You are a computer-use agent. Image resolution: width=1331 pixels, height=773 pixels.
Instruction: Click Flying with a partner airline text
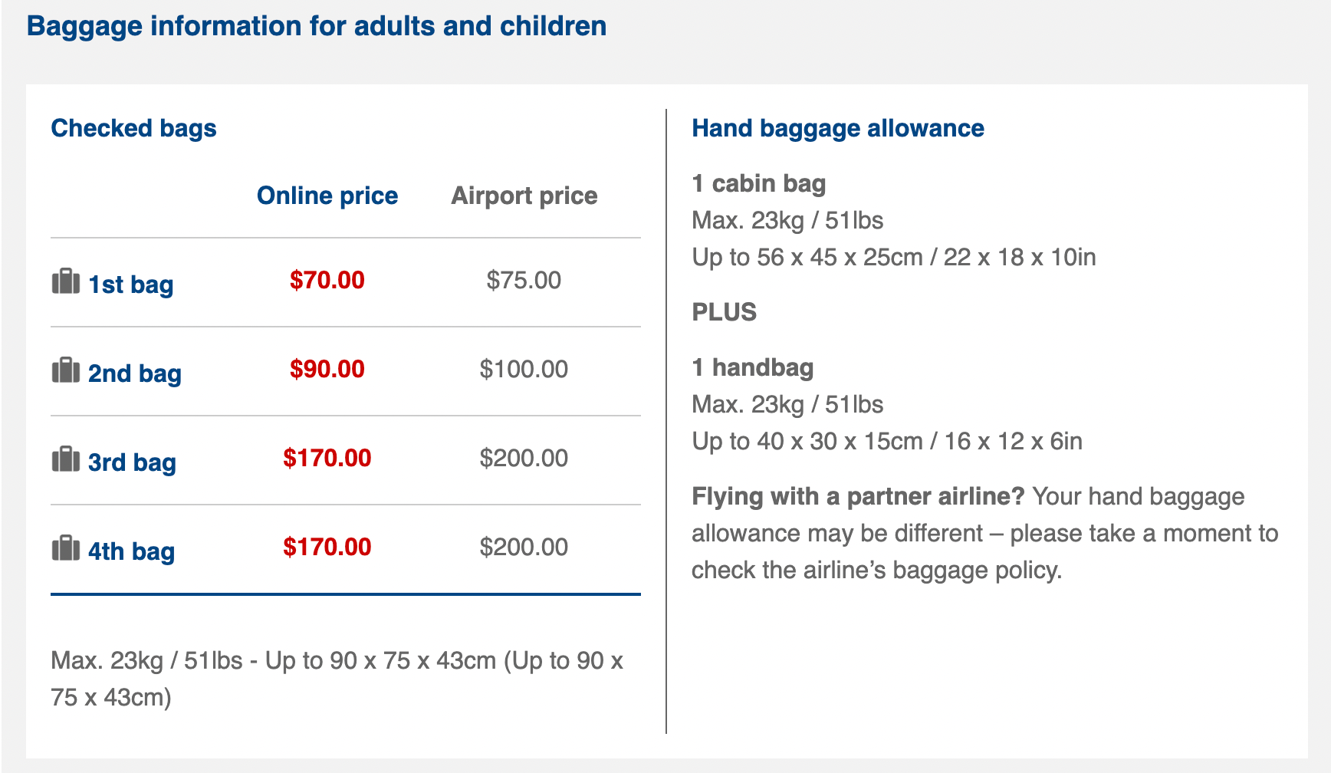tap(858, 496)
